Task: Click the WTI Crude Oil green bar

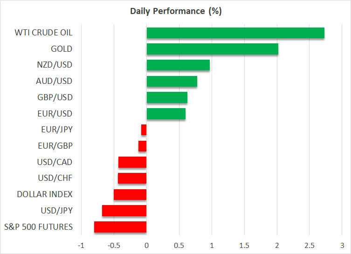Action: coord(235,33)
